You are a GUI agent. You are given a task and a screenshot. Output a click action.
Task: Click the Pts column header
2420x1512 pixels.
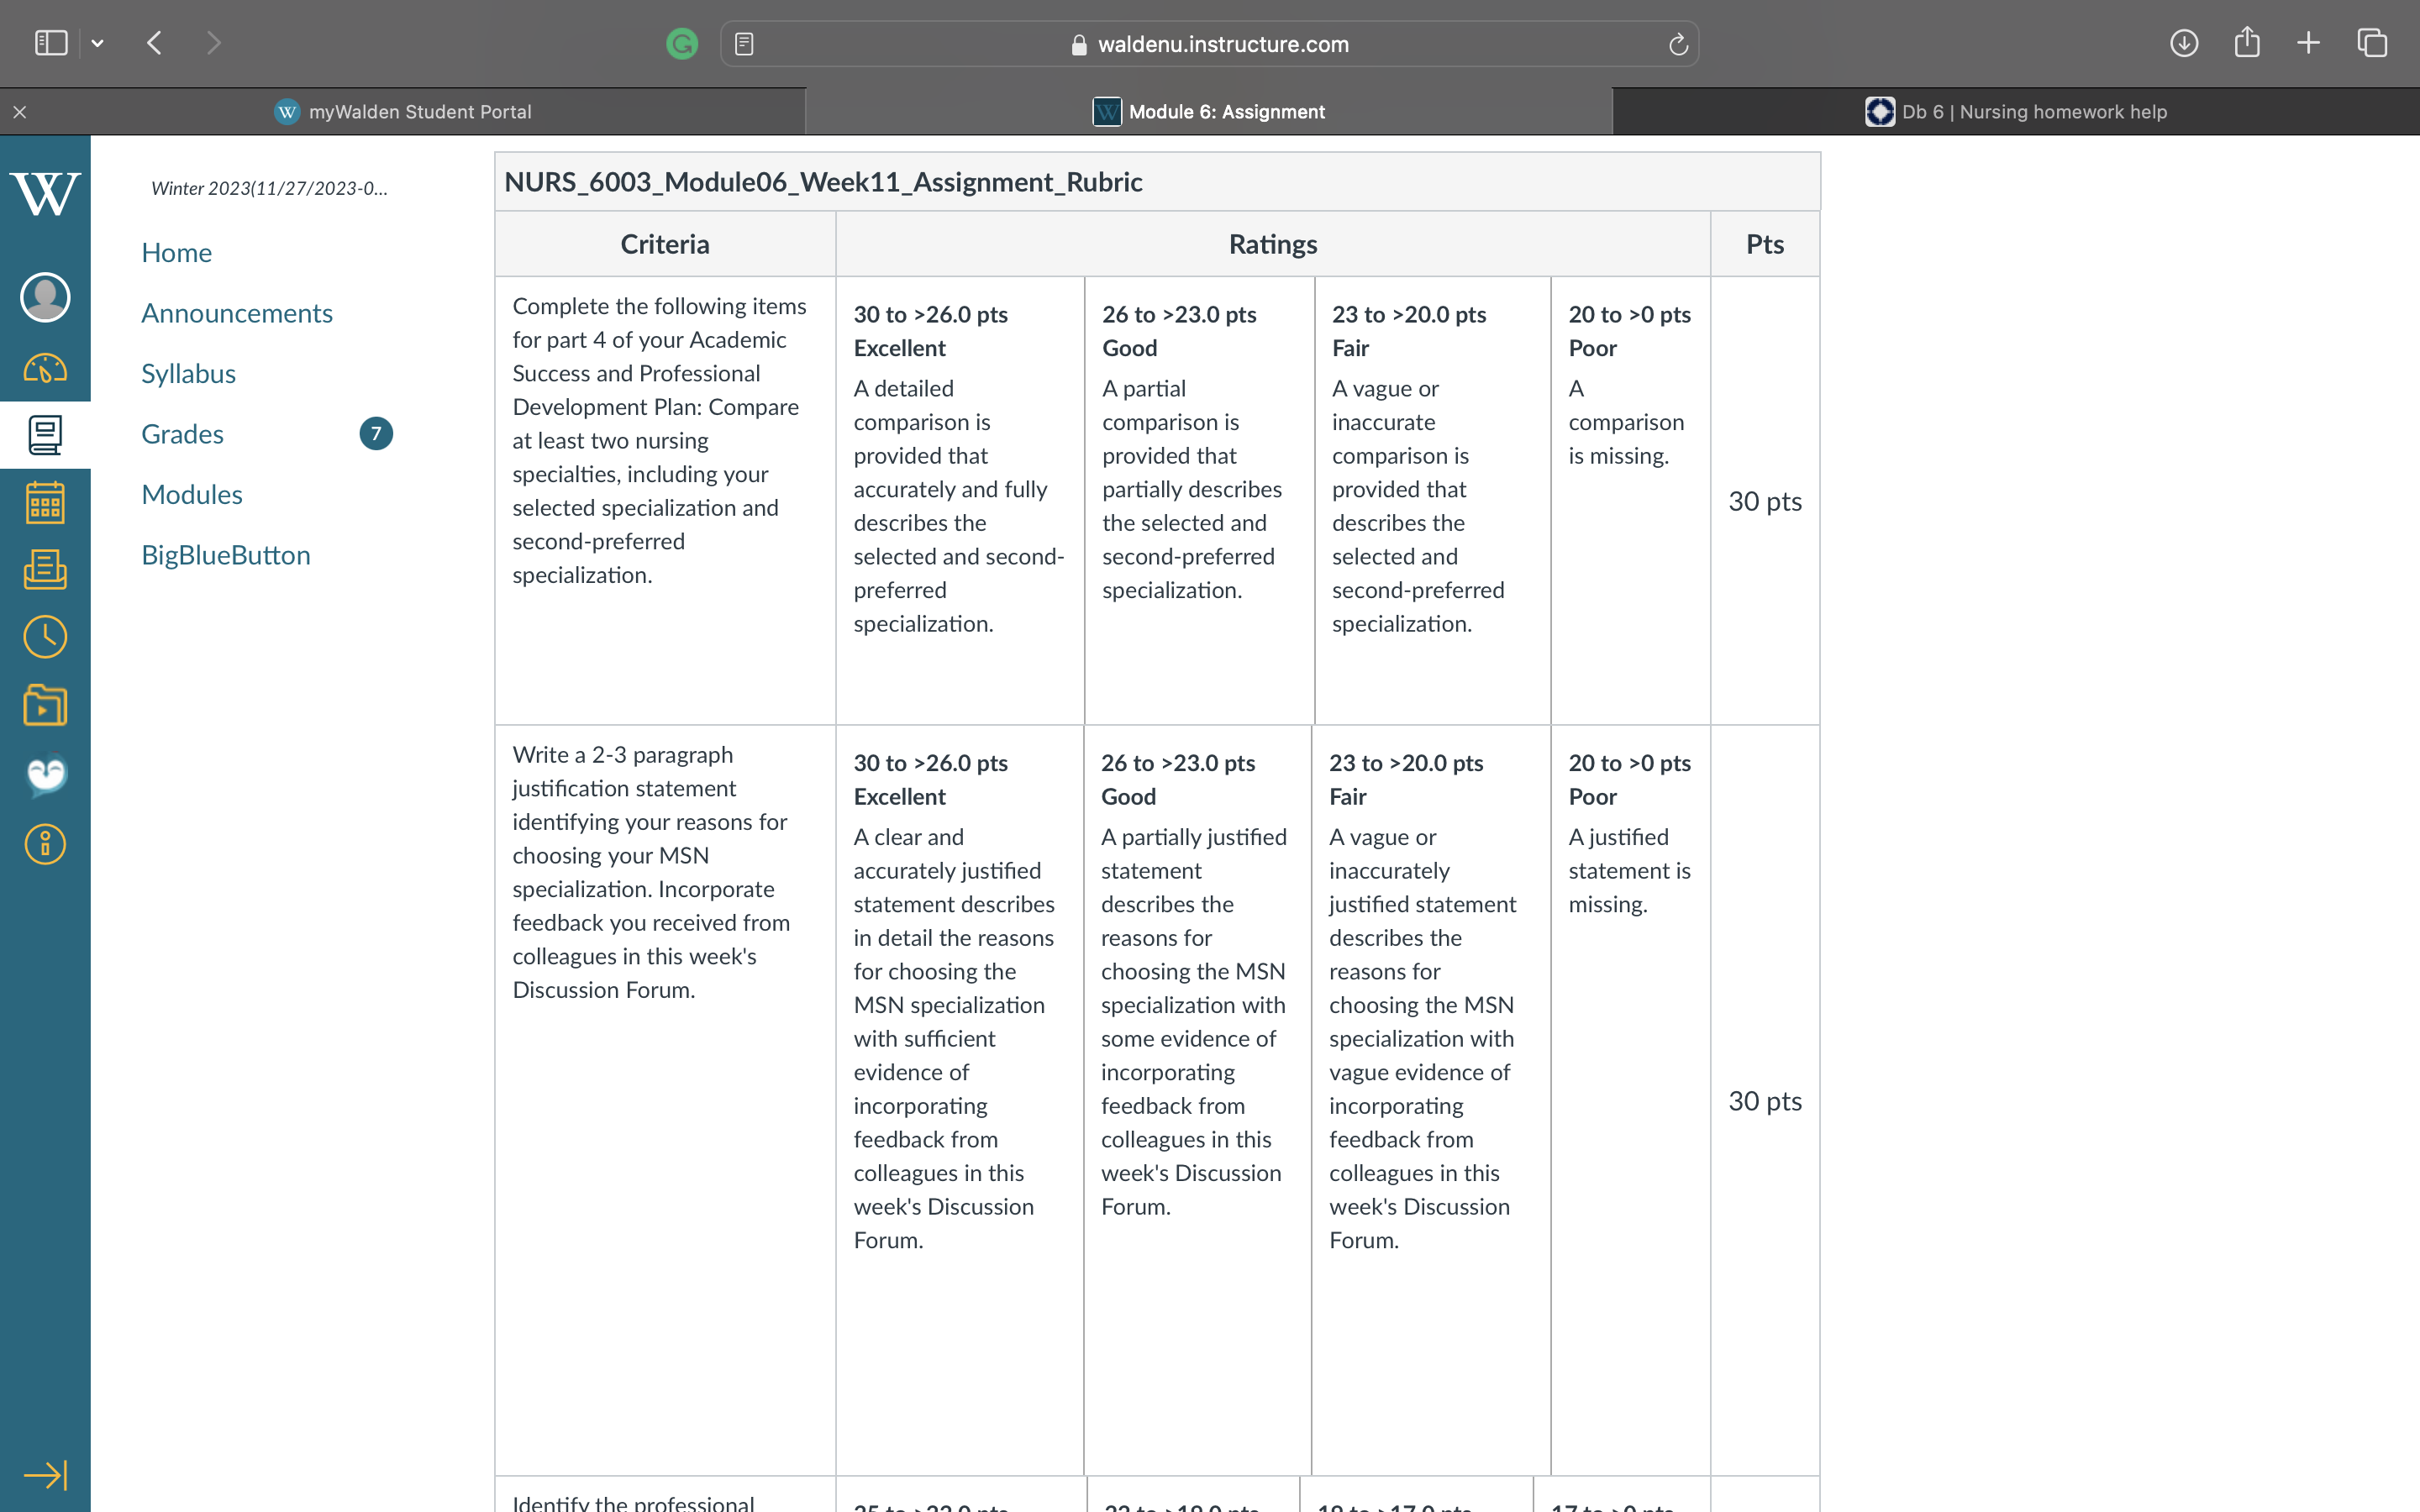(1765, 244)
